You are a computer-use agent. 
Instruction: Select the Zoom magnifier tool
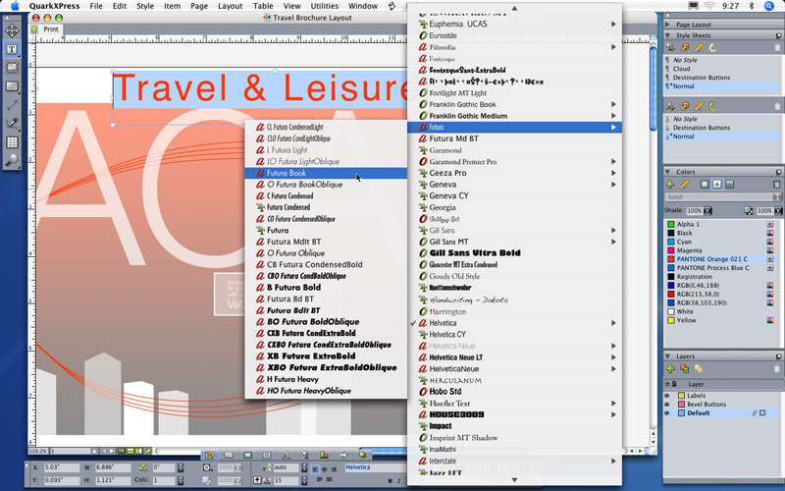click(x=12, y=160)
